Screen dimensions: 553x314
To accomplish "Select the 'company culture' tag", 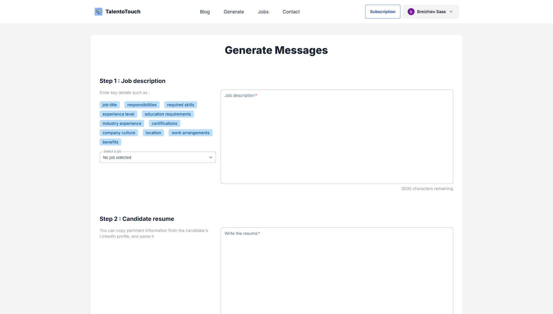I will tap(119, 132).
